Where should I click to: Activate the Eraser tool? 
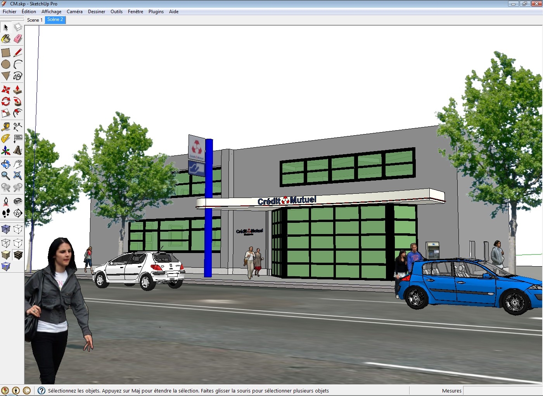(17, 39)
